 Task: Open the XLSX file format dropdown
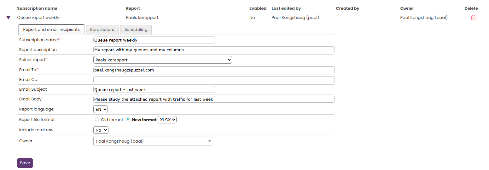click(x=167, y=120)
